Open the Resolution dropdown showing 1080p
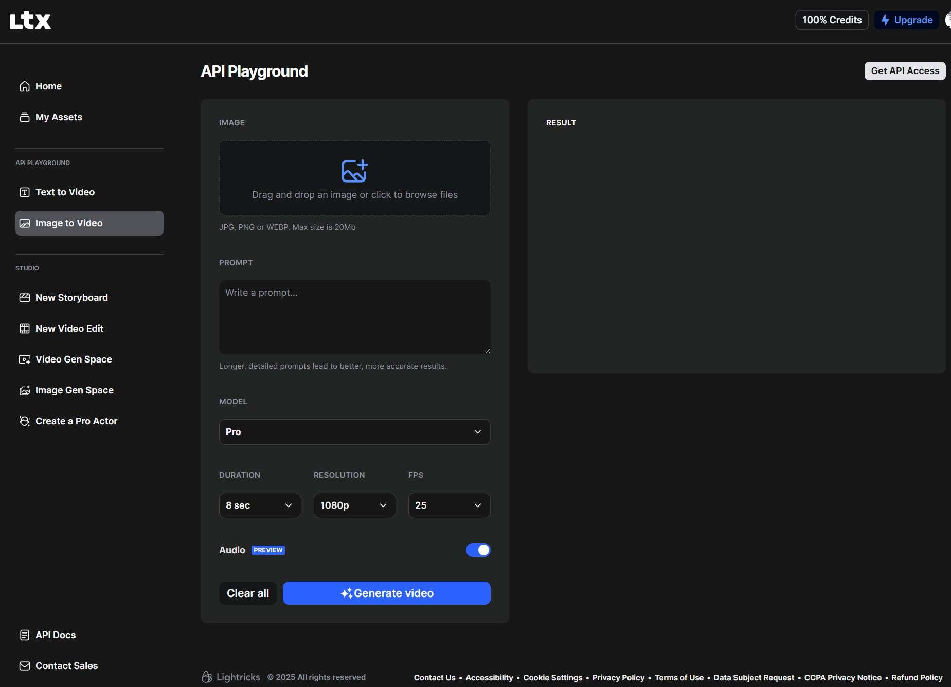951x687 pixels. tap(354, 505)
